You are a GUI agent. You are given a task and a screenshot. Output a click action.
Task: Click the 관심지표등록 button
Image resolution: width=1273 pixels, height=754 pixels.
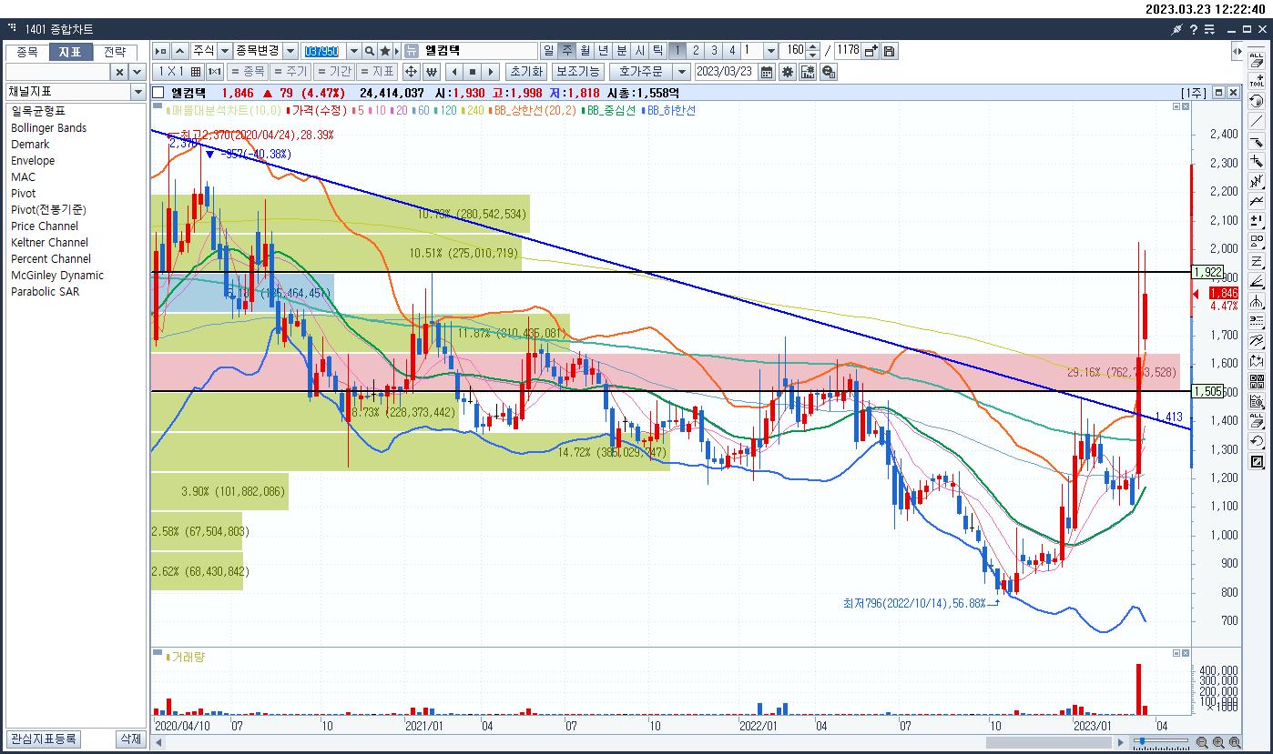[43, 739]
